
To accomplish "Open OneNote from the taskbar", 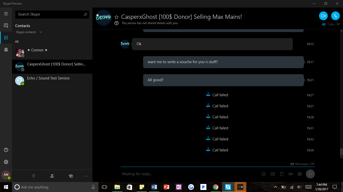I will pos(179,187).
